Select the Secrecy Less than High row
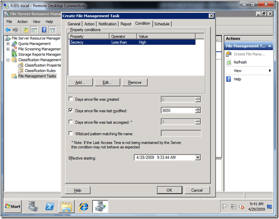The image size is (279, 219). 132,42
